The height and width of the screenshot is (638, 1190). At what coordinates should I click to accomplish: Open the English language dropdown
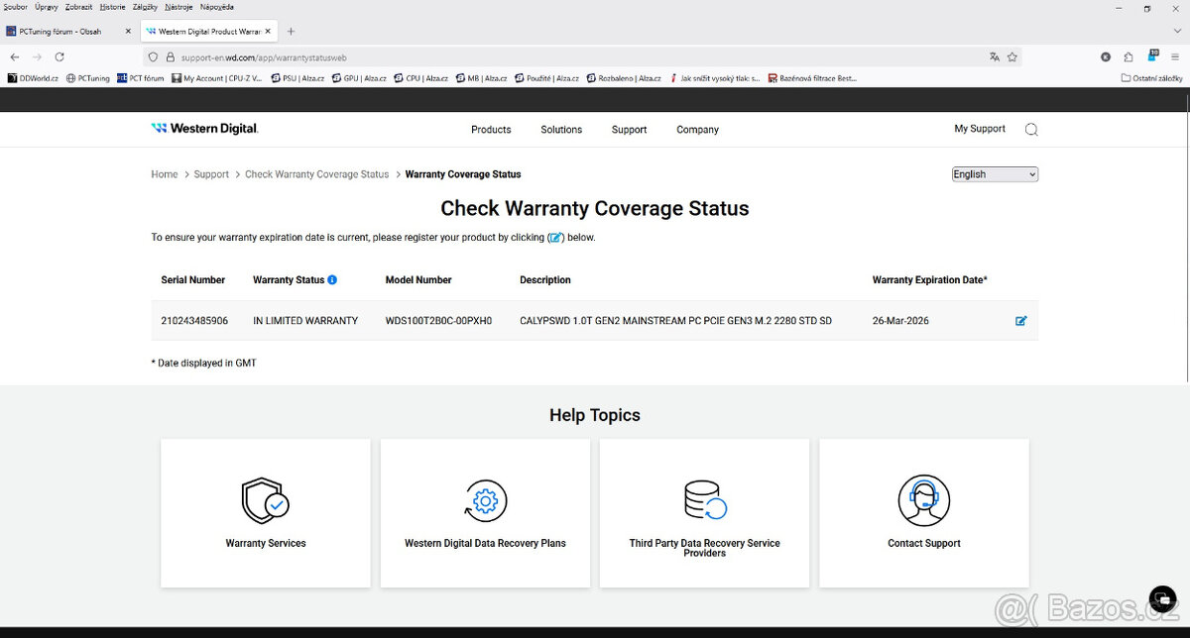(994, 174)
